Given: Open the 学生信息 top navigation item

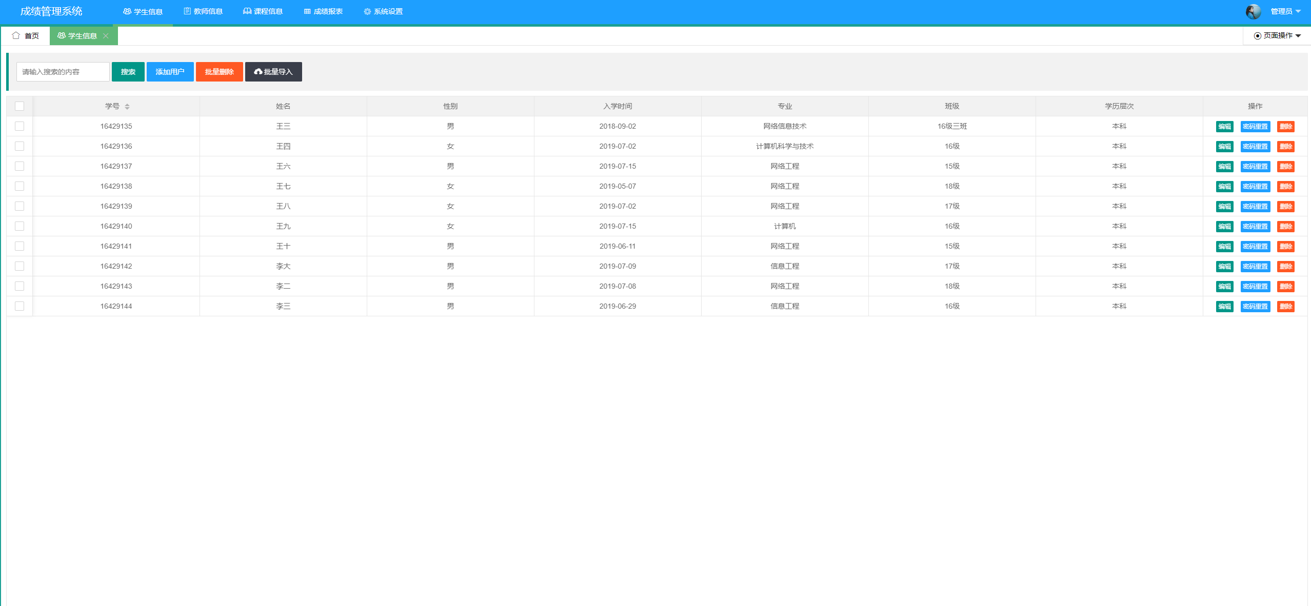Looking at the screenshot, I should coord(143,11).
